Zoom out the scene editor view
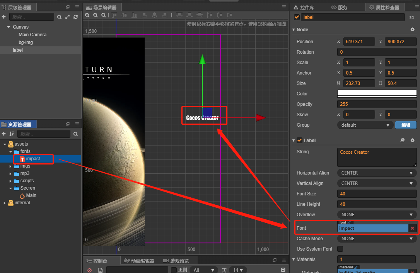420x273 pixels. pos(96,15)
